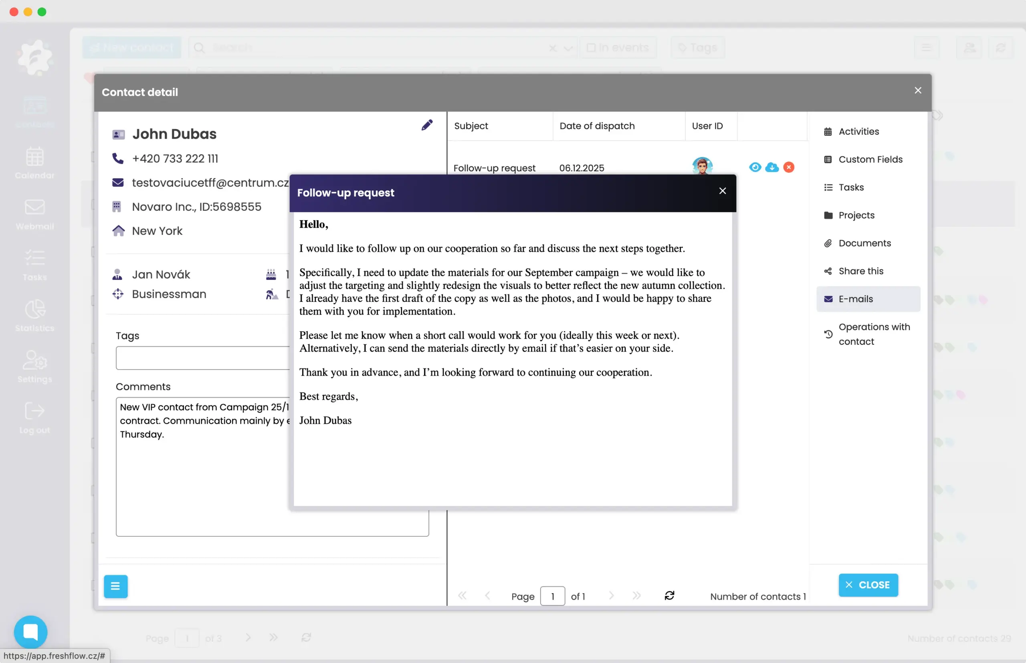Open Projects in contact side menu
Viewport: 1026px width, 663px height.
coord(856,215)
